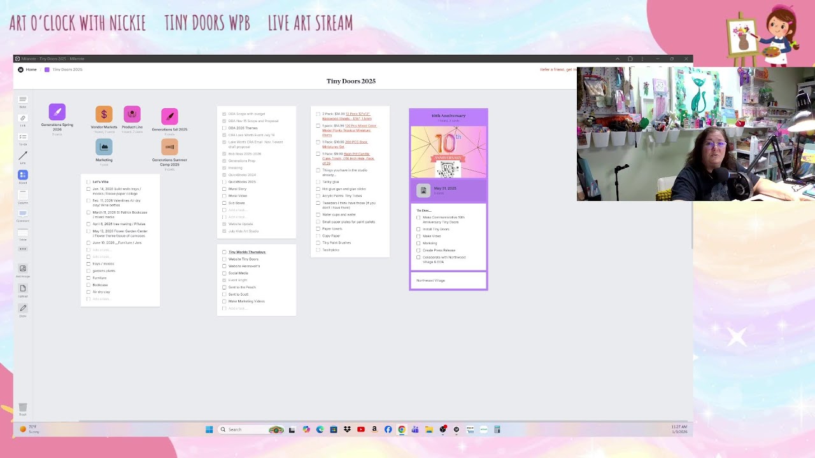Click the Bob Ross 2025-2026 task text
Screen dimensions: 815x458
244,154
